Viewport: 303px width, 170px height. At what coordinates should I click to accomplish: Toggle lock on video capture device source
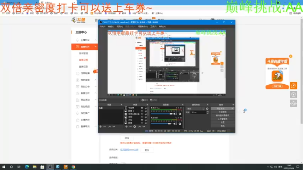(x=145, y=114)
